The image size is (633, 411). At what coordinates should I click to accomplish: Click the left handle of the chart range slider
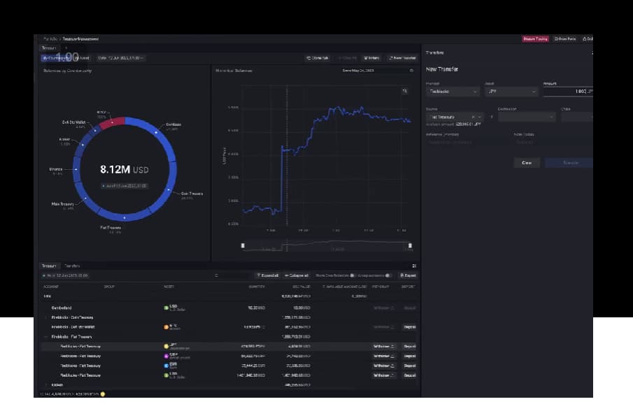(243, 245)
